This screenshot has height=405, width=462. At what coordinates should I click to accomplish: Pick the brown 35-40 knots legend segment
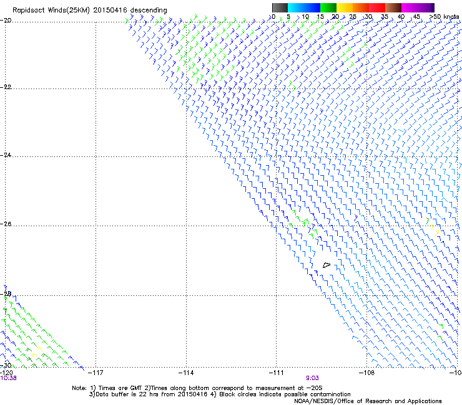coord(393,7)
